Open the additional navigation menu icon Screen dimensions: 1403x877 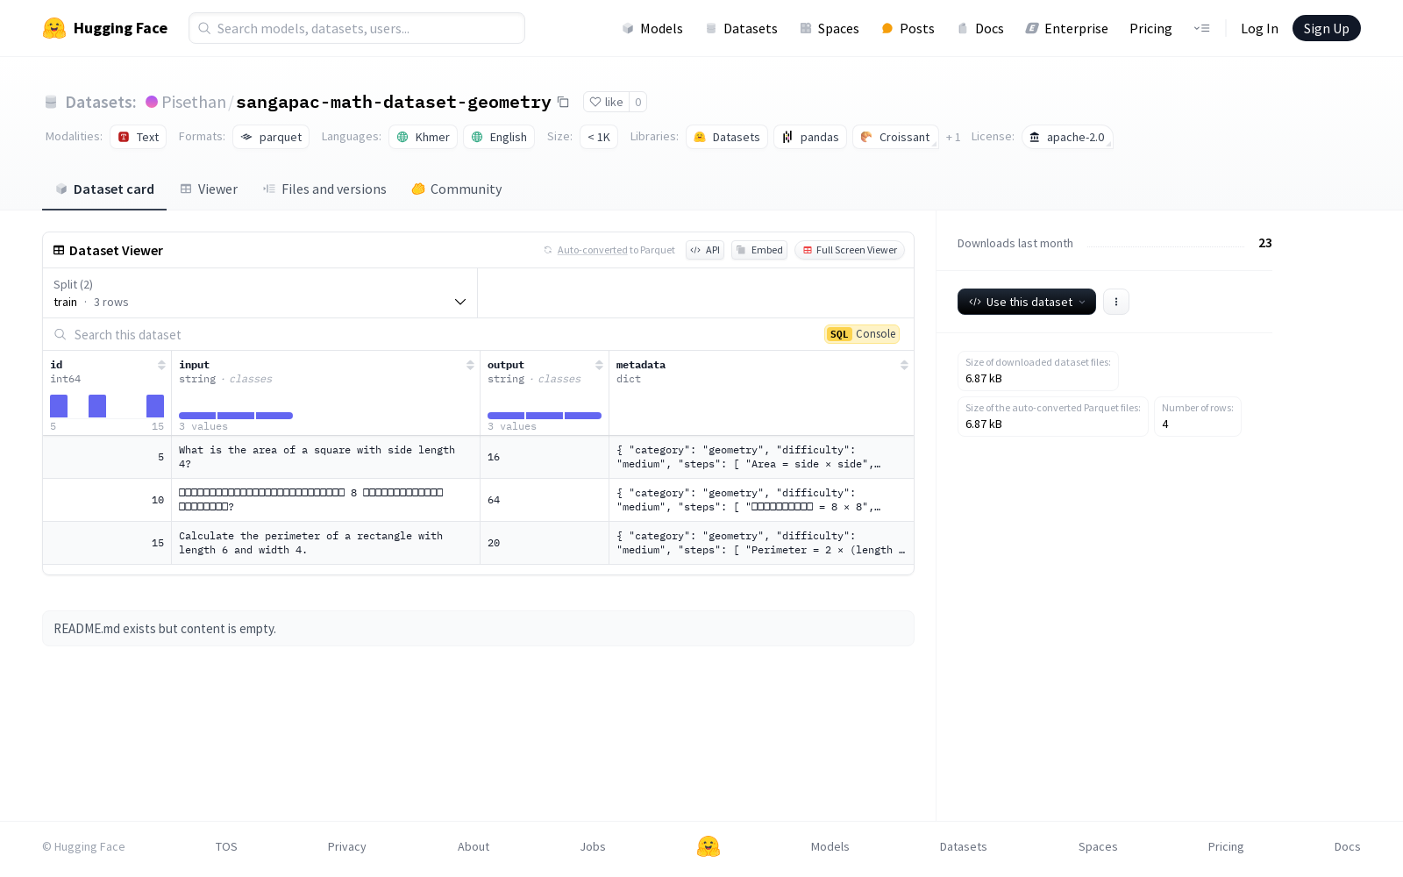[1201, 28]
